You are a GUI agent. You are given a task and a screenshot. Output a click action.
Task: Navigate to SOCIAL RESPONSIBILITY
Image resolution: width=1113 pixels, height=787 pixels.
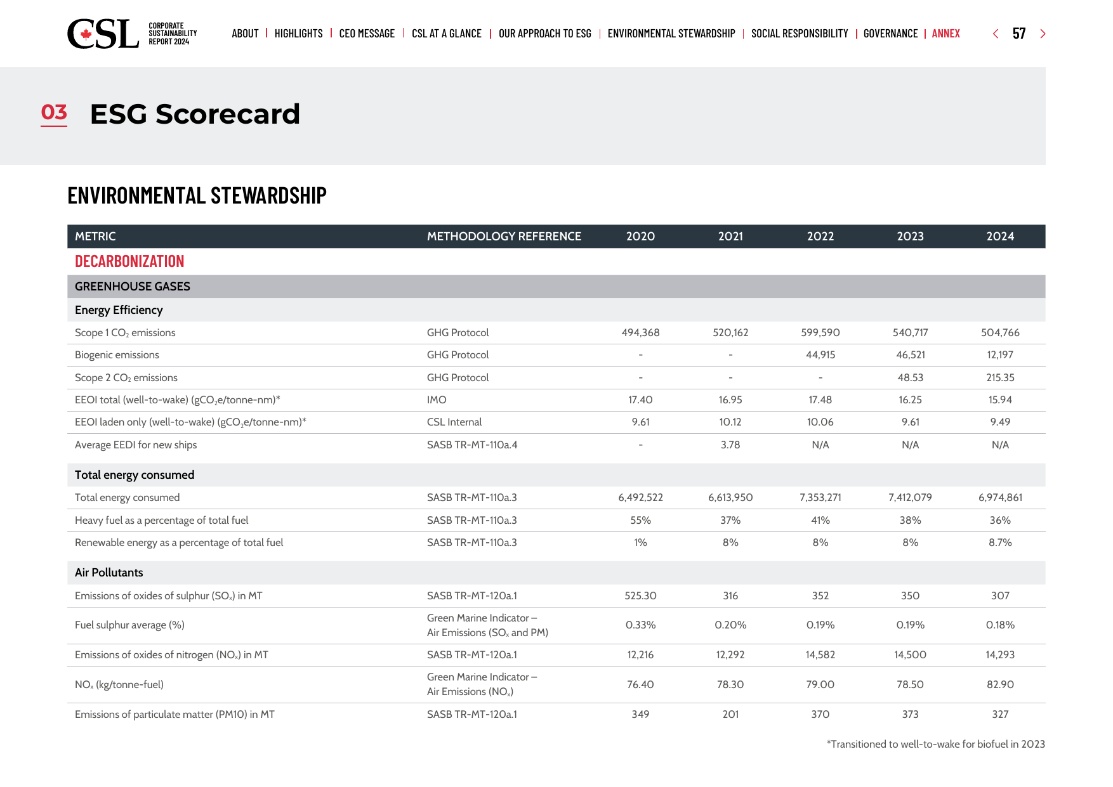pyautogui.click(x=800, y=34)
